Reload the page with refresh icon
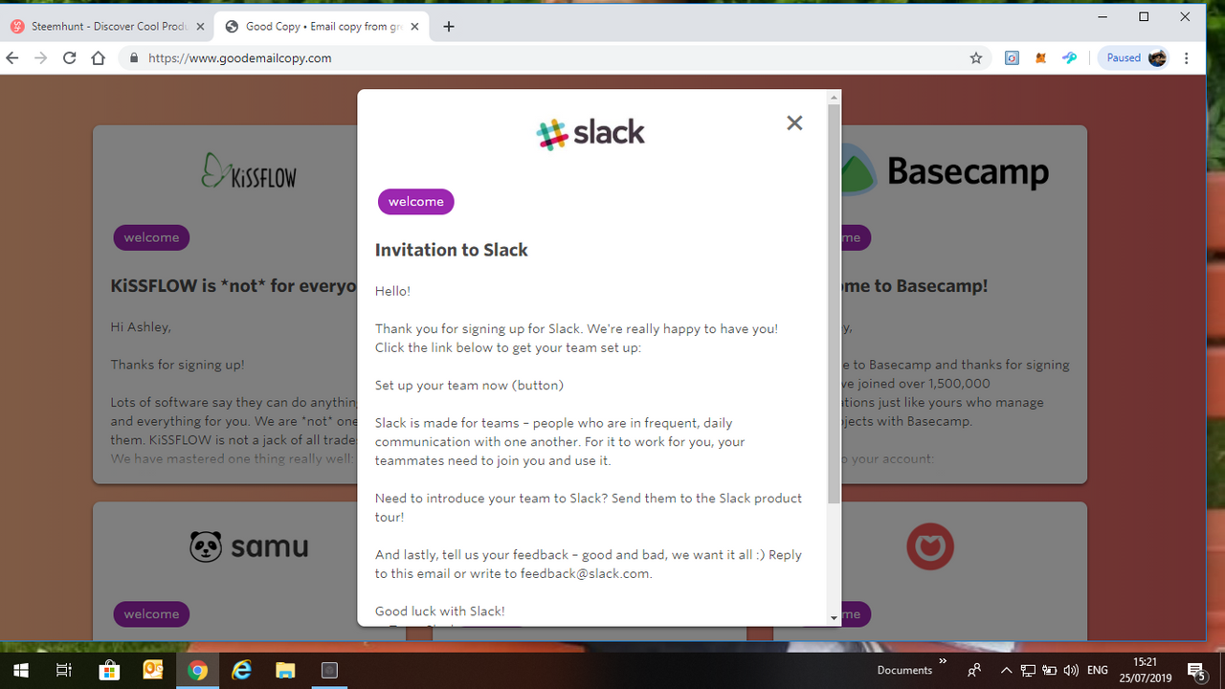Viewport: 1225px width, 689px height. pyautogui.click(x=69, y=58)
